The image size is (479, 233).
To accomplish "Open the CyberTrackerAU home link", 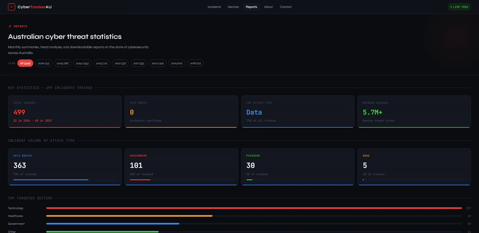I will tap(30, 7).
